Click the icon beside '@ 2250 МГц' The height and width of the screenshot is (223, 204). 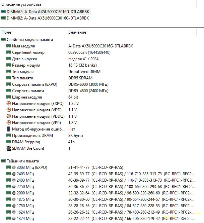click(8, 186)
